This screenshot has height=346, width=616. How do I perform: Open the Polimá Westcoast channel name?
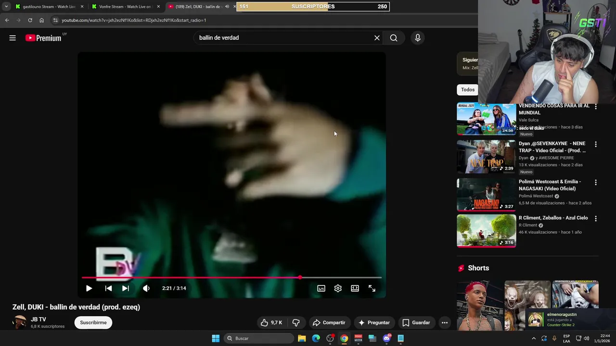tap(536, 196)
